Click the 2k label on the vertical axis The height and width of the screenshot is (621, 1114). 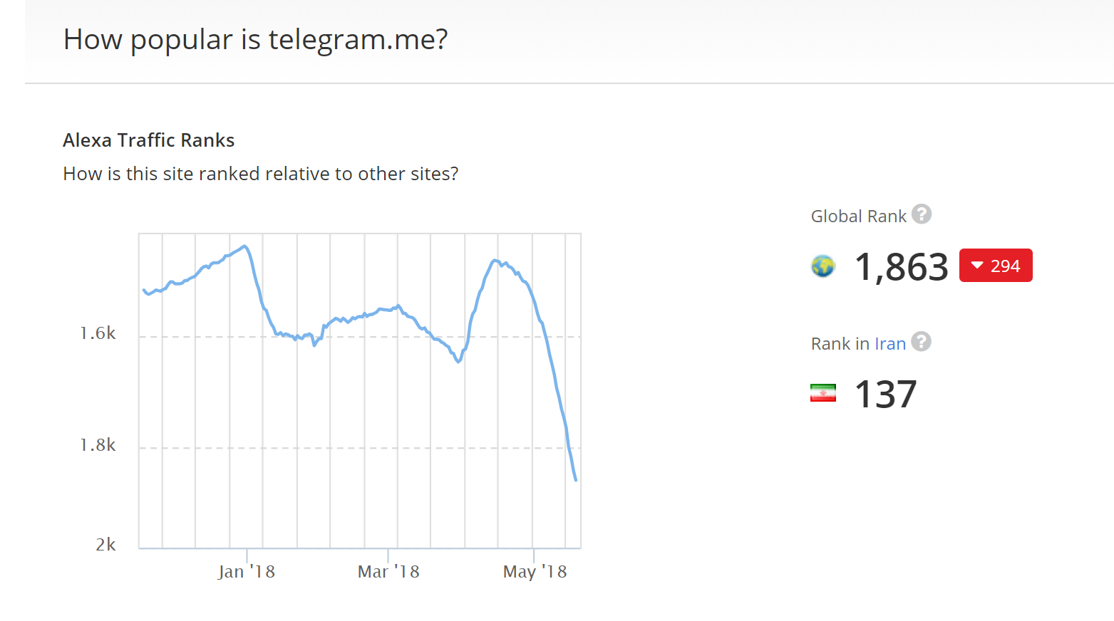105,545
